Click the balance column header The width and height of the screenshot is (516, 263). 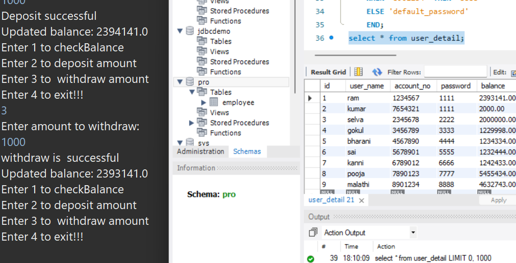[493, 86]
